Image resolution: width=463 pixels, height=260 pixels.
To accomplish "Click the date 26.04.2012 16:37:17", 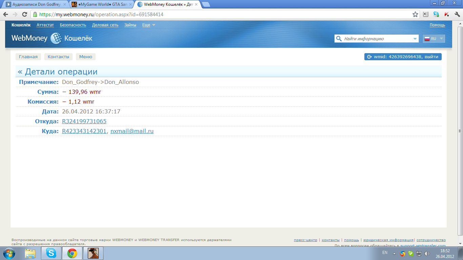I will coord(91,111).
